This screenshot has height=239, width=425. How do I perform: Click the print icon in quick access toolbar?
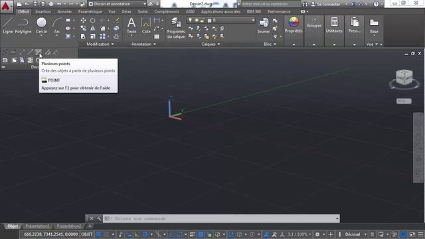point(51,4)
